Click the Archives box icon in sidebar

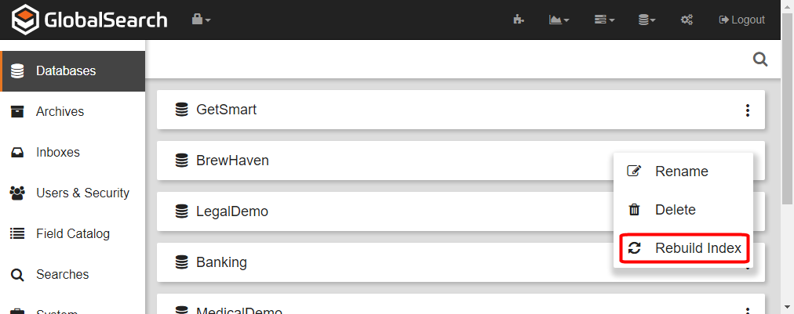[x=17, y=112]
